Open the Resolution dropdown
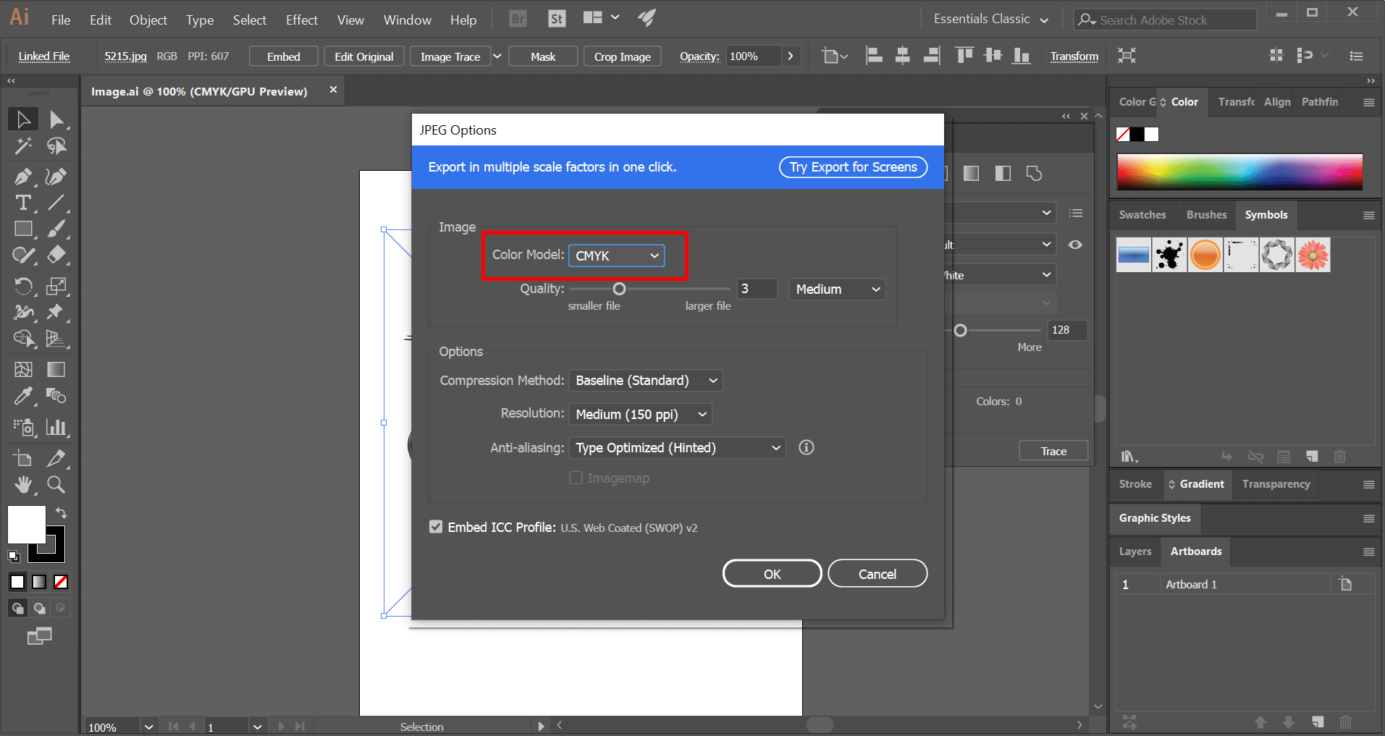This screenshot has height=736, width=1385. tap(639, 414)
